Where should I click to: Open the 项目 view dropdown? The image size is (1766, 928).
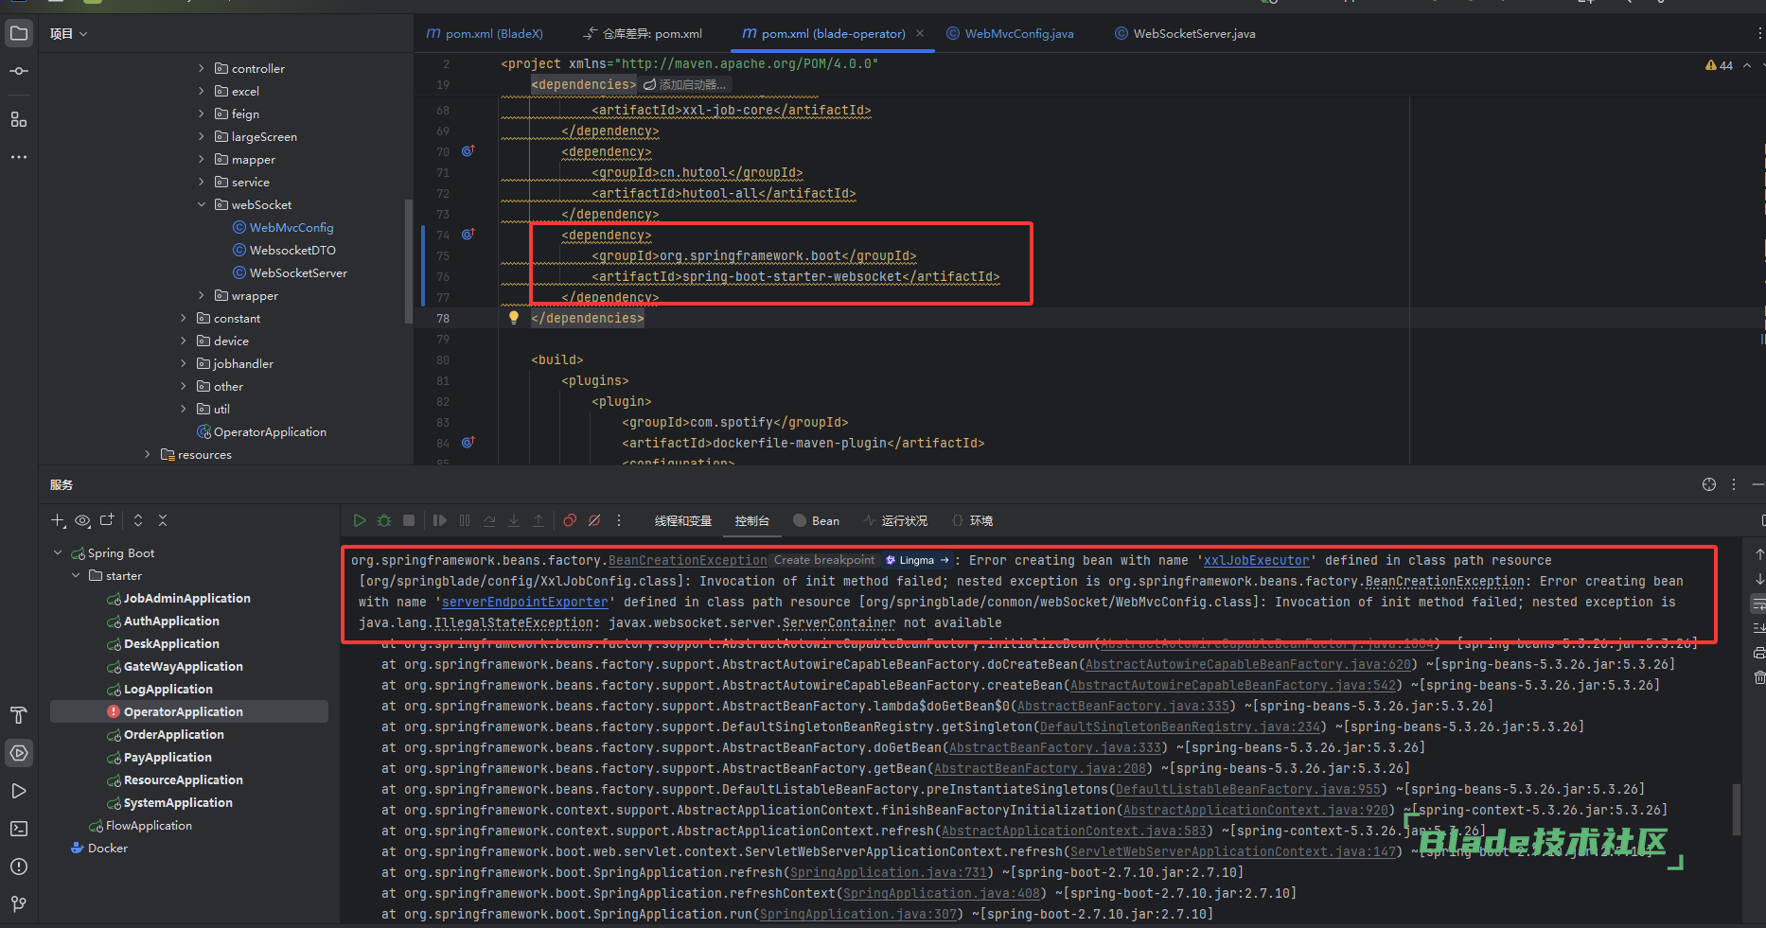tap(68, 34)
